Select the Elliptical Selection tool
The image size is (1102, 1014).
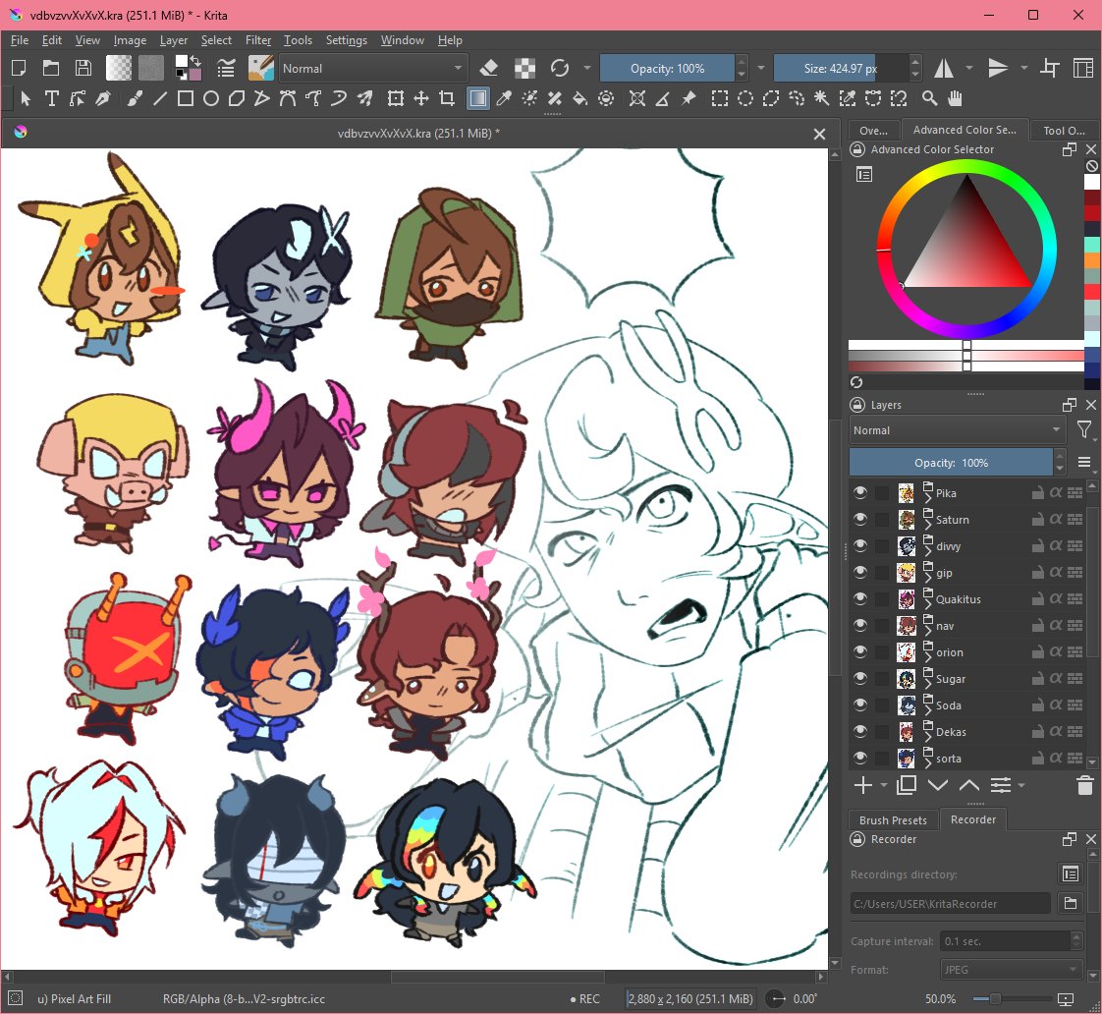(744, 98)
